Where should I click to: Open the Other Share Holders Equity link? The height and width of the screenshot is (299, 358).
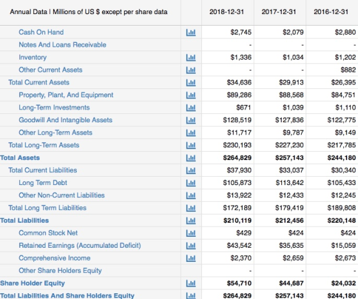coord(60,271)
